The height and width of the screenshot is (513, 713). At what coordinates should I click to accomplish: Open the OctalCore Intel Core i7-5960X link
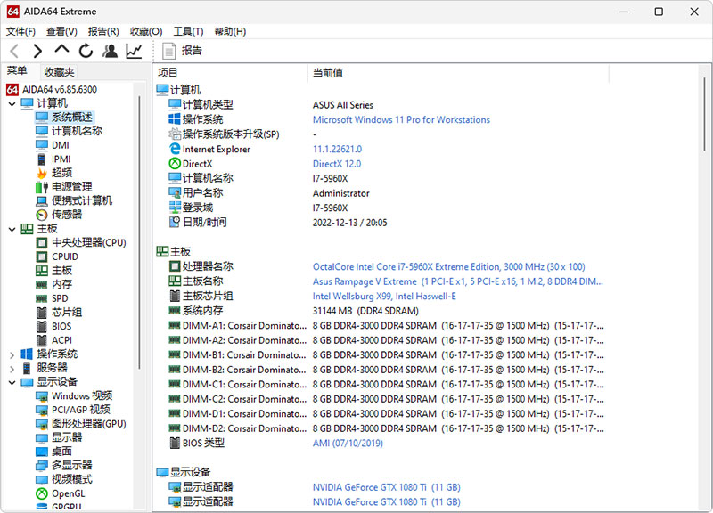click(448, 266)
